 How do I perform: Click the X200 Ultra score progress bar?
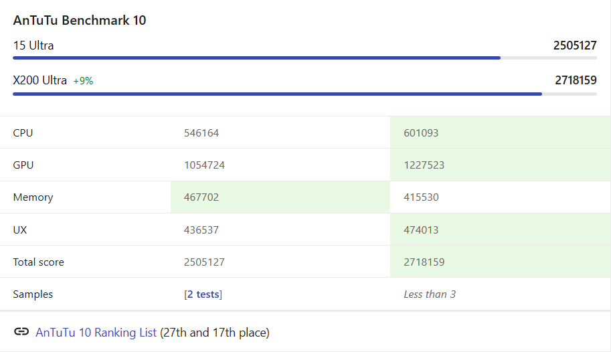coord(304,94)
